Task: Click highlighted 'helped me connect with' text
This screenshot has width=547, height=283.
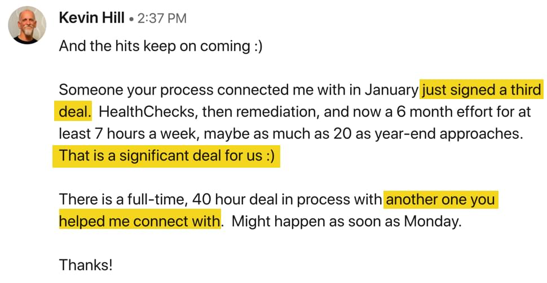Action: pos(140,221)
